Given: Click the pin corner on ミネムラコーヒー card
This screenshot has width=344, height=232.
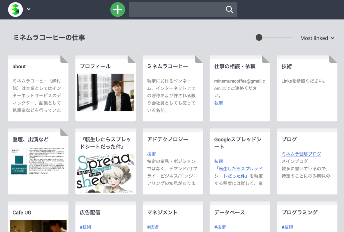Looking at the screenshot, I should click(x=199, y=59).
